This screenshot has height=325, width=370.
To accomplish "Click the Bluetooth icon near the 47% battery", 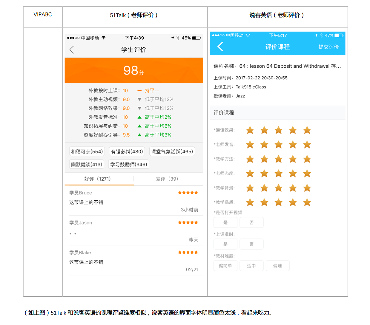I will [321, 35].
